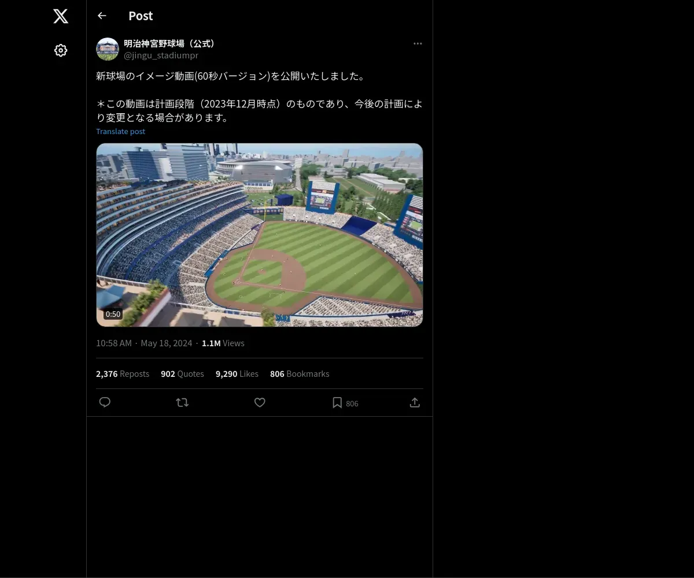The image size is (694, 578).
Task: Click the reply speech bubble icon
Action: [105, 402]
